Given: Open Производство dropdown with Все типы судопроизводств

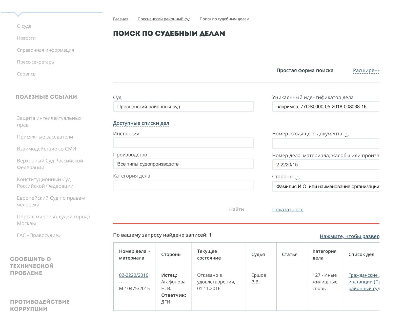Looking at the screenshot, I should click(183, 164).
